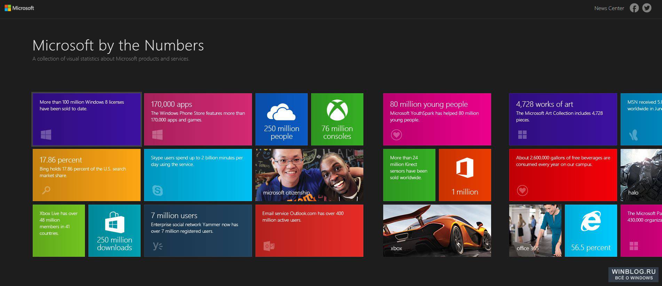The width and height of the screenshot is (662, 286).
Task: Click the visual statistics subtitle text
Action: pyautogui.click(x=111, y=59)
